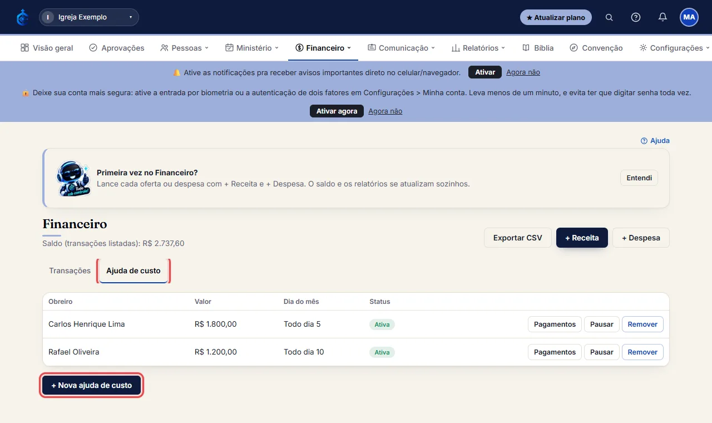This screenshot has height=423, width=712.
Task: Remove Rafael Oliveira's allowance
Action: click(642, 352)
